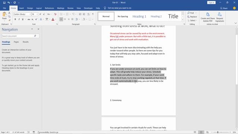This screenshot has width=238, height=134.
Task: Click the smiley feedback icon
Action: (234, 8)
